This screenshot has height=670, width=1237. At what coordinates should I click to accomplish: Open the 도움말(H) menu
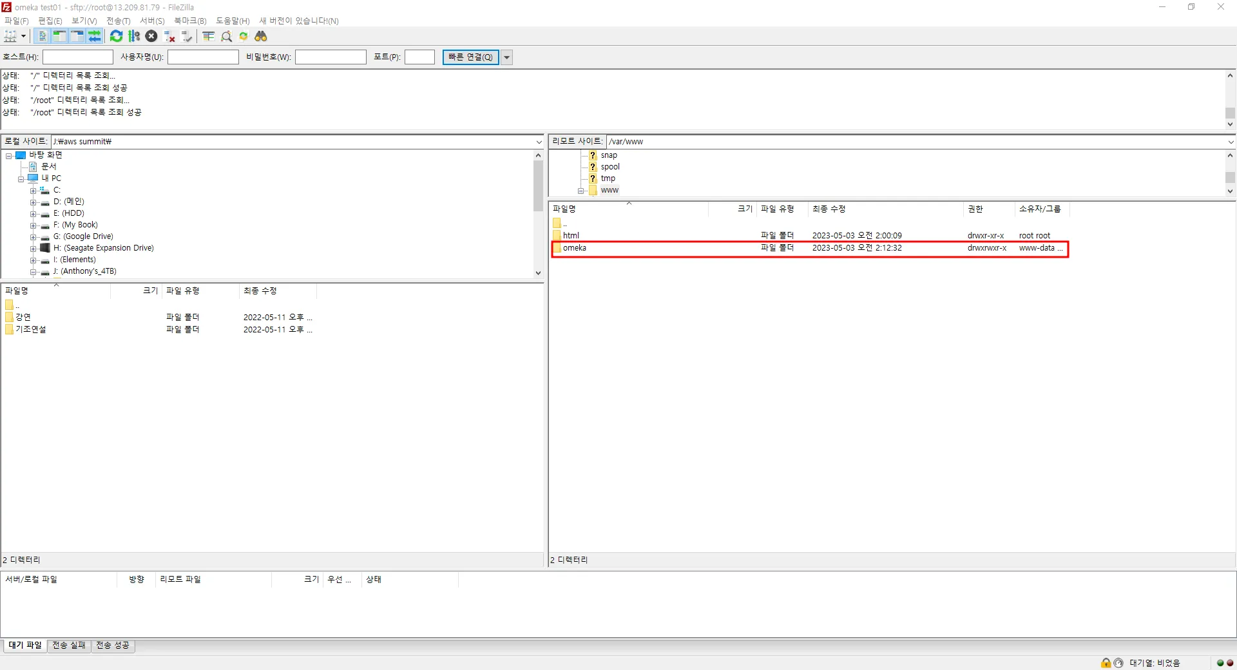[233, 21]
